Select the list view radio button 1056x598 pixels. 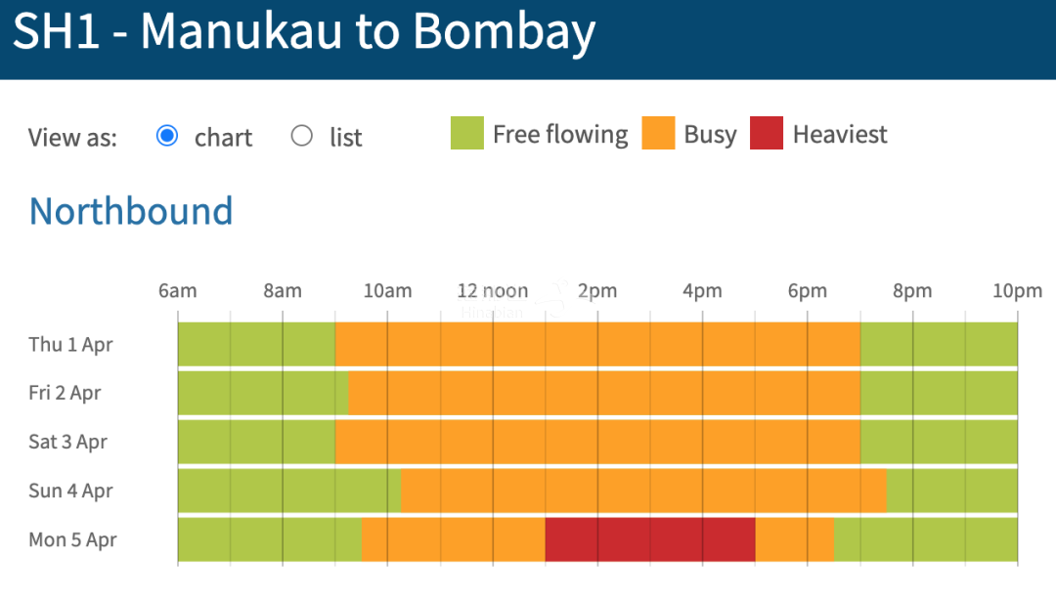click(x=302, y=136)
